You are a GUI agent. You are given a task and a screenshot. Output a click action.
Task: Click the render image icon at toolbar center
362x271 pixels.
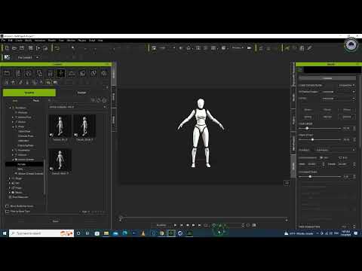click(154, 48)
